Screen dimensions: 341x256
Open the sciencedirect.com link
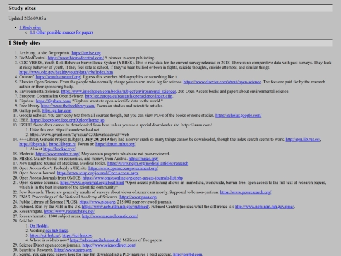(109, 245)
